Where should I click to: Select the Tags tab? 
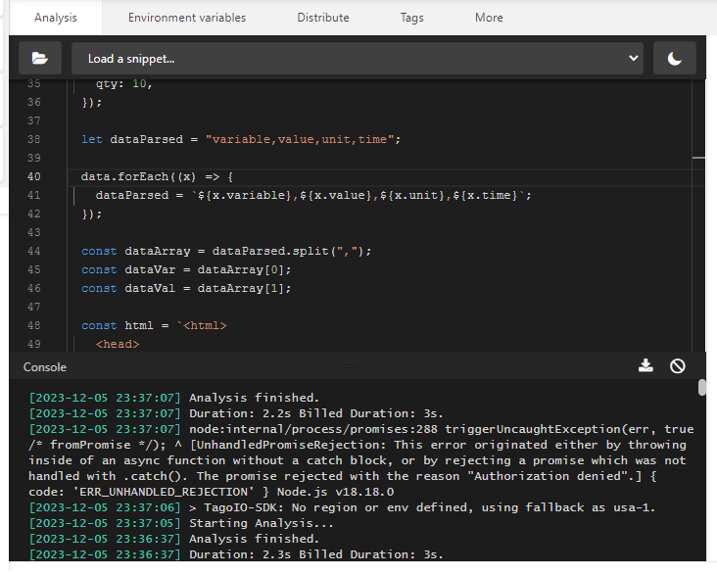pos(411,18)
